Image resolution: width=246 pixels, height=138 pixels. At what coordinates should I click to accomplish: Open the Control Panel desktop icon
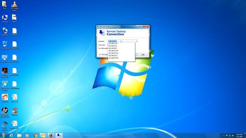pos(5,59)
